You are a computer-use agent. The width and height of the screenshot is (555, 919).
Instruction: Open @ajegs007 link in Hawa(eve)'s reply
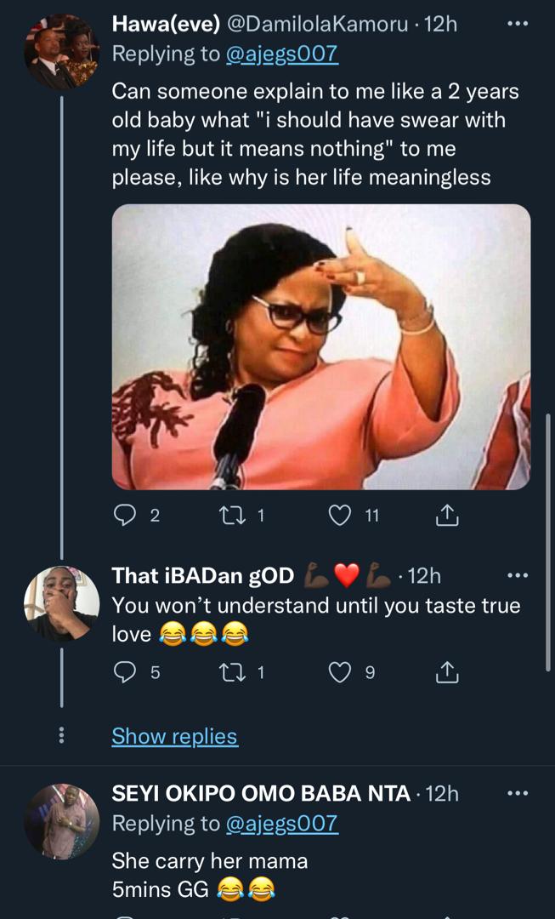[x=281, y=54]
